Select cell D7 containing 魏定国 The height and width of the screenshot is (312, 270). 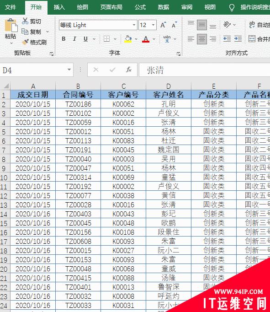click(168, 150)
